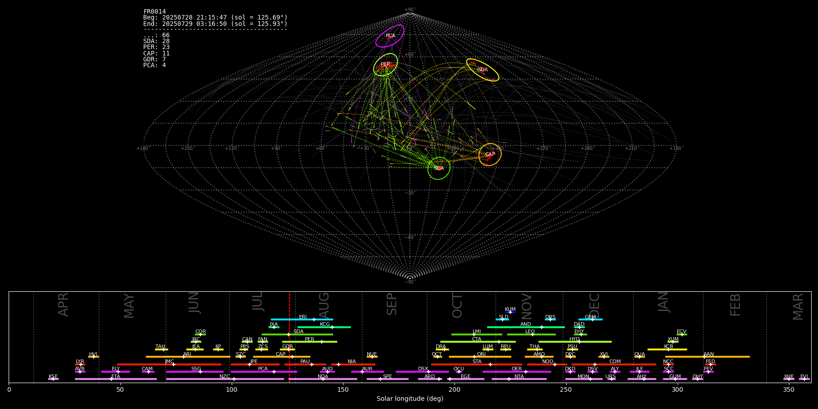The width and height of the screenshot is (818, 409).
Task: Click the 'PER: 23' count entry
Action: [x=156, y=47]
